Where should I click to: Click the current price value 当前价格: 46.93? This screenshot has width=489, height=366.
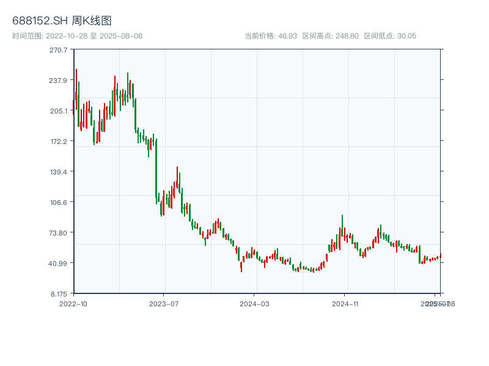point(271,36)
